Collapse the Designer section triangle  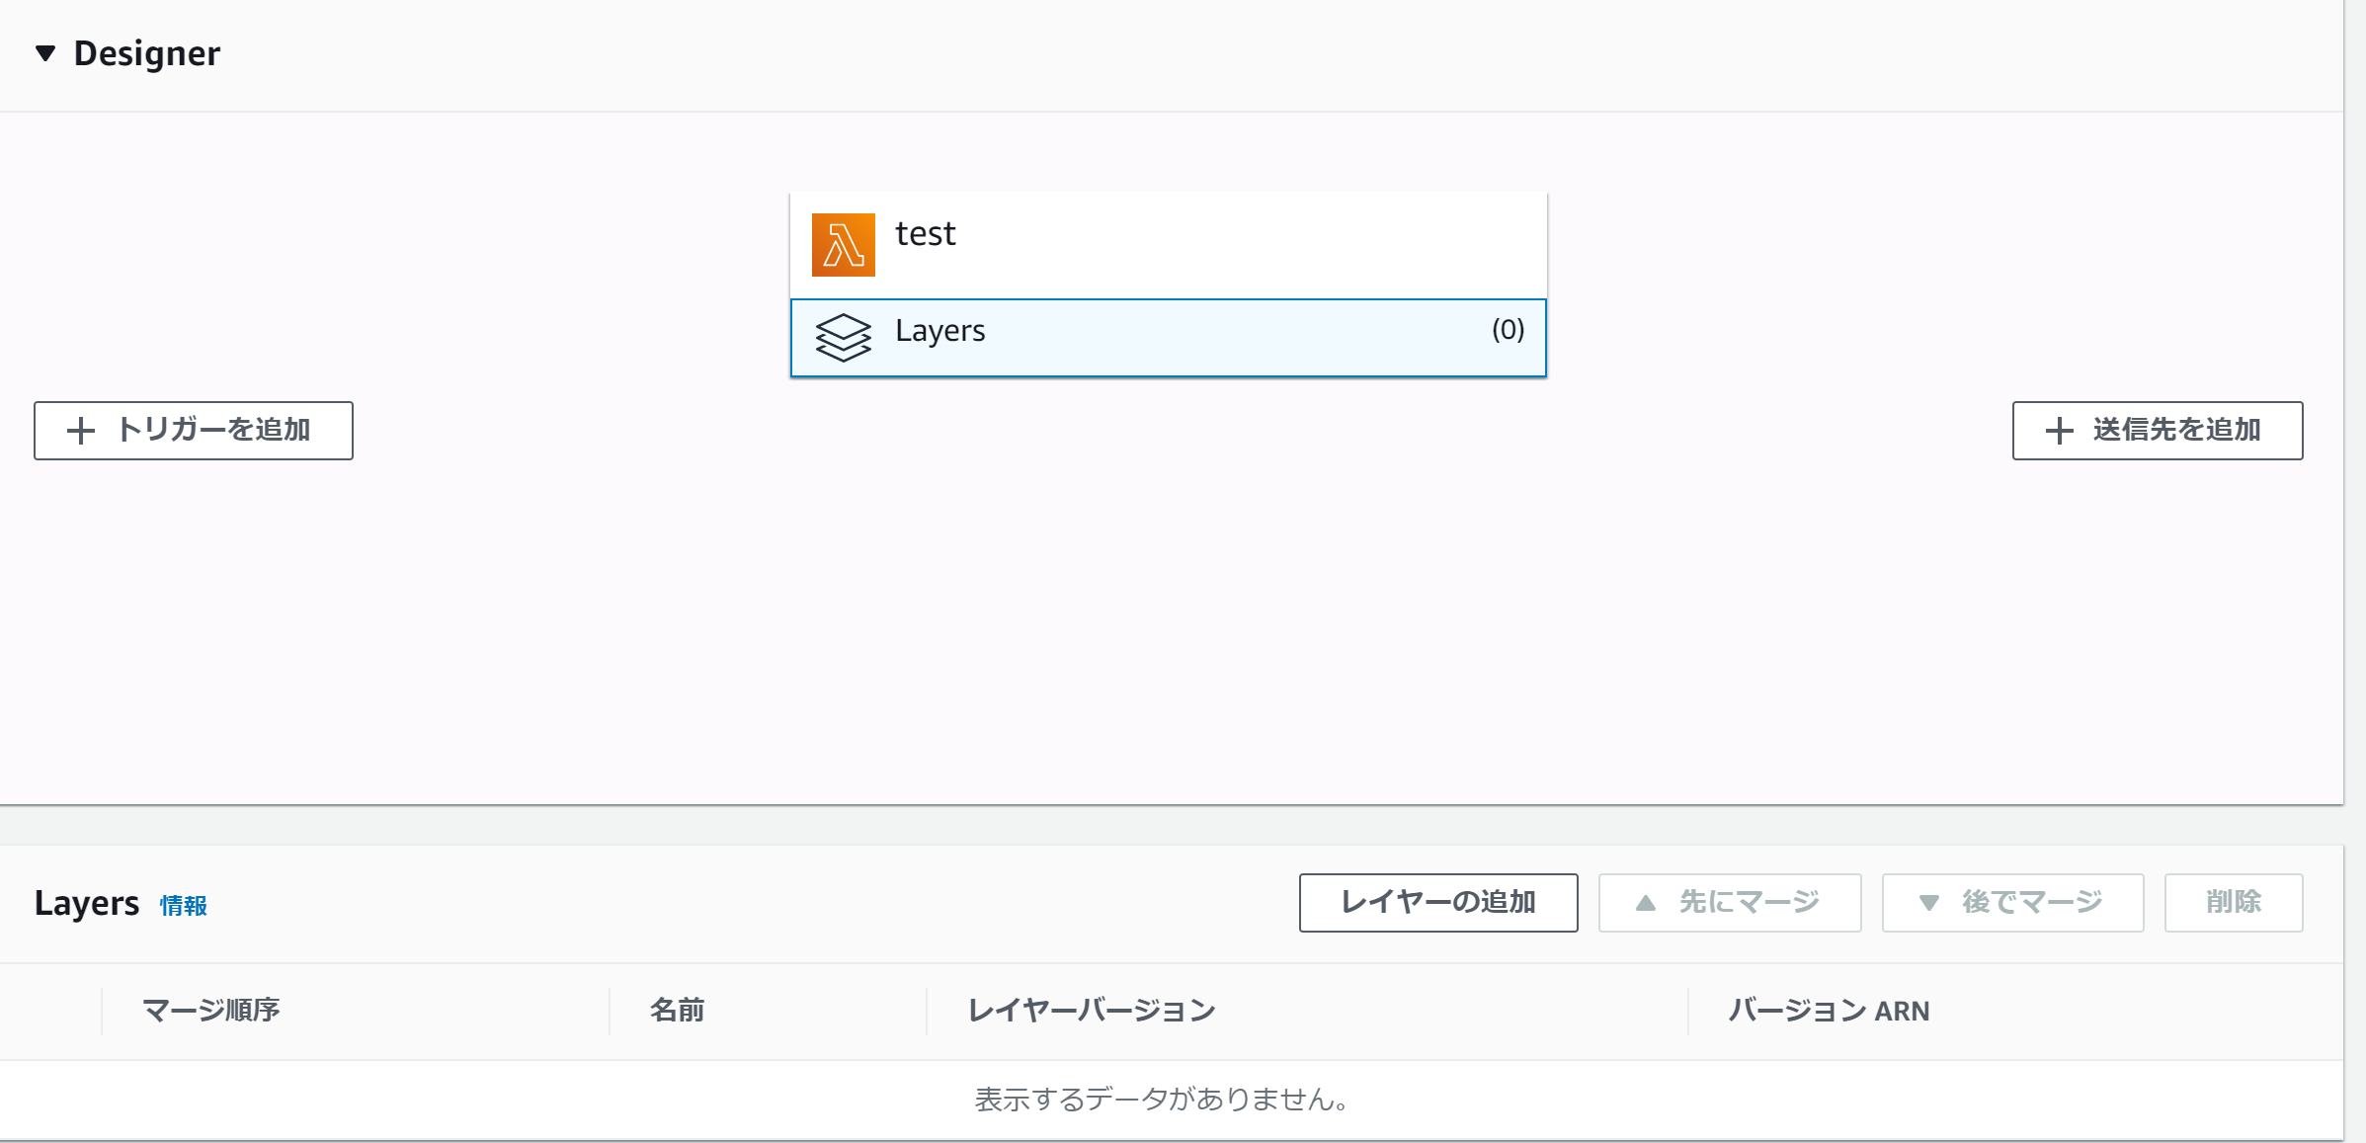tap(45, 53)
